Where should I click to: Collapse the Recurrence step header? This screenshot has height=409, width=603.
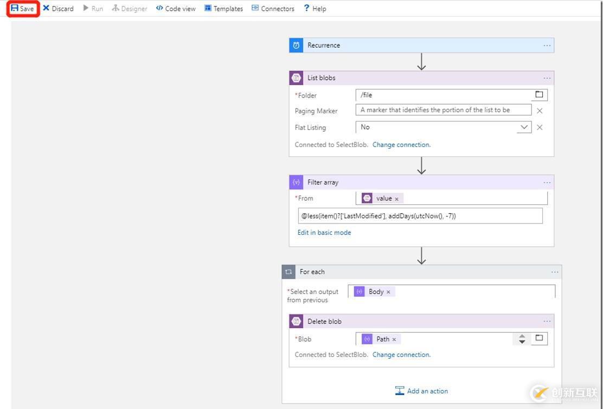pos(421,46)
